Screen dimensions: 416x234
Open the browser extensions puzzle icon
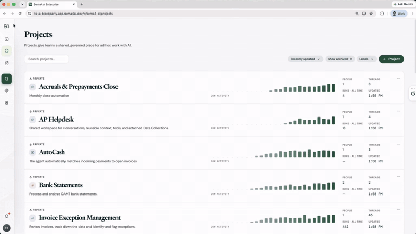[x=382, y=14]
